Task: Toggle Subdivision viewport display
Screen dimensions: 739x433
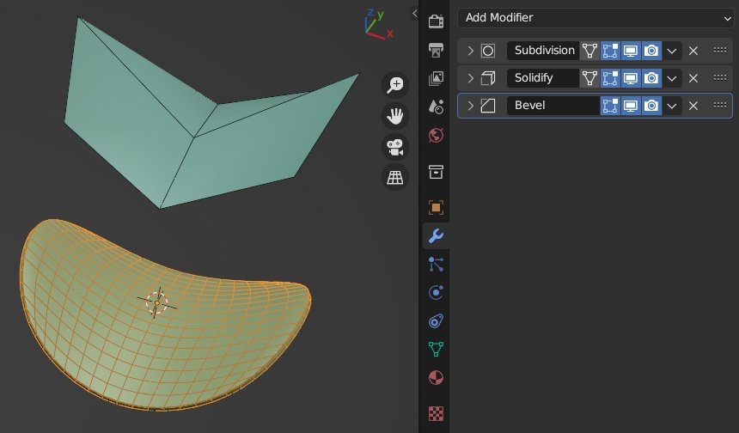Action: pos(631,51)
